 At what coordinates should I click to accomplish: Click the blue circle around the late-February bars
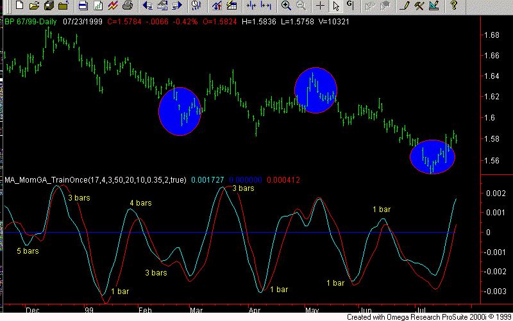[180, 111]
